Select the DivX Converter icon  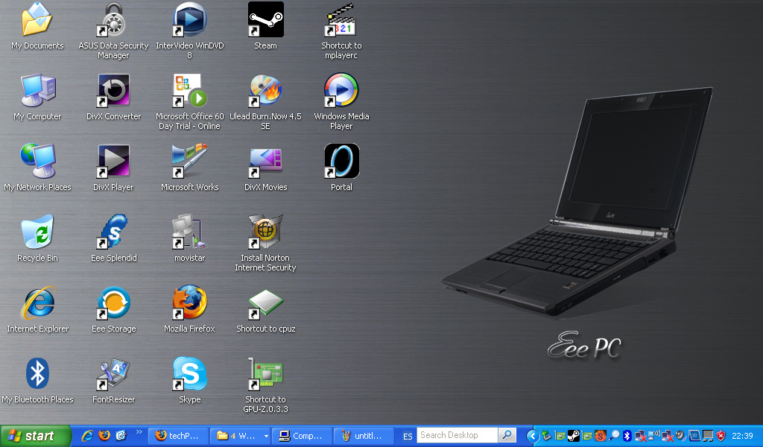113,91
